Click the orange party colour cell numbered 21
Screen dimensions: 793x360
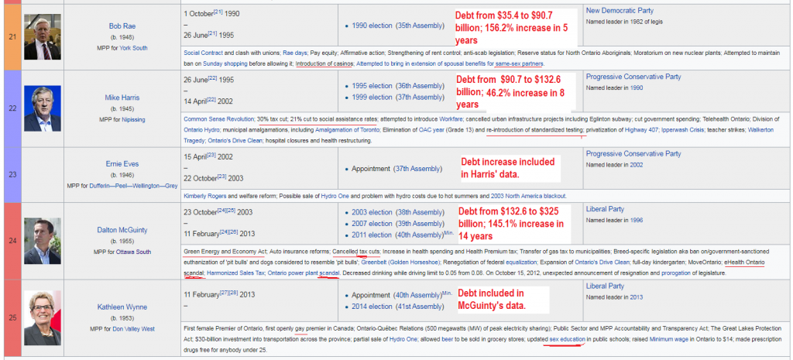[9, 36]
